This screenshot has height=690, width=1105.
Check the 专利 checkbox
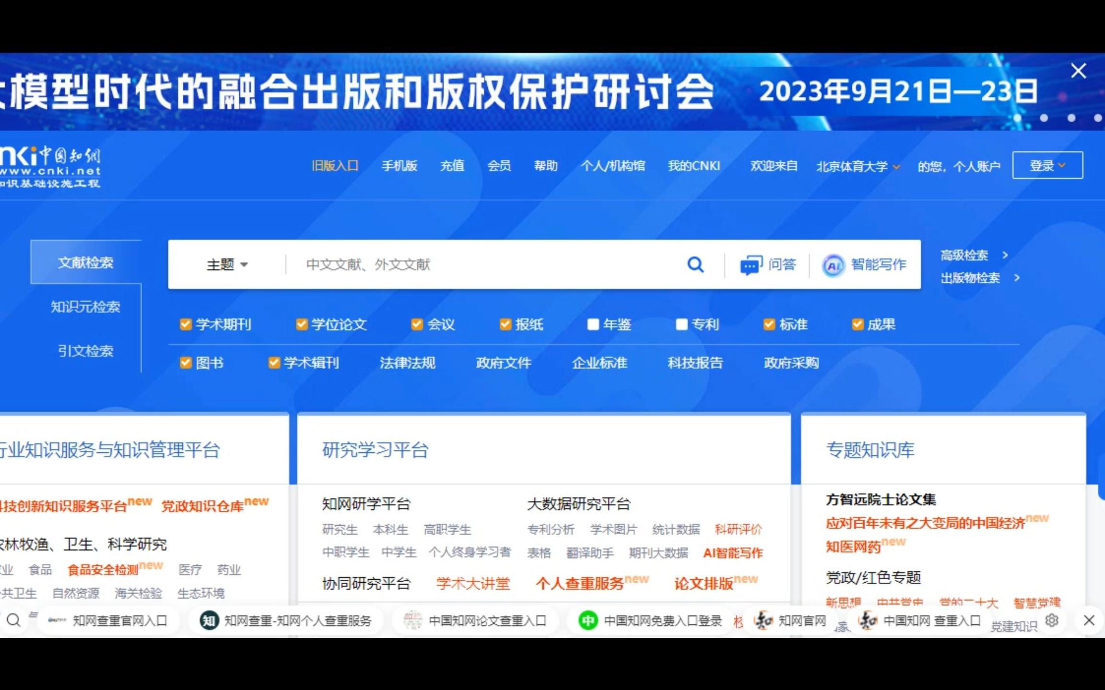(682, 324)
